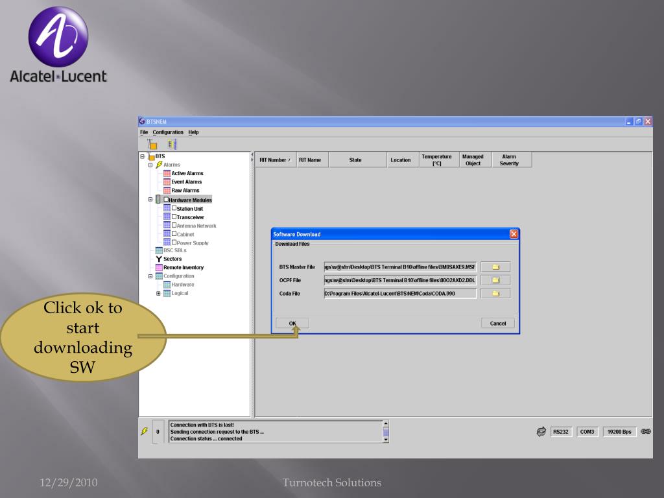Click the Raw Alarms grid icon
The image size is (664, 498).
167,190
